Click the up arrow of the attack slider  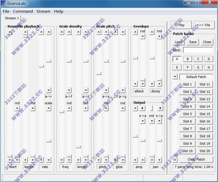coord(135,33)
